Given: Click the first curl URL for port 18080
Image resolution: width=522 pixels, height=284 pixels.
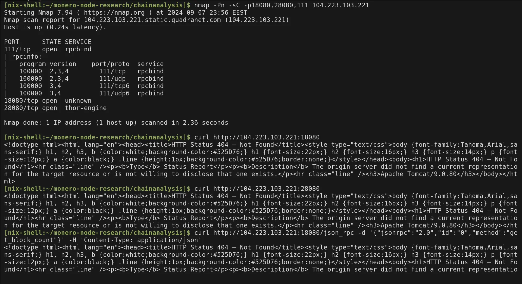Looking at the screenshot, I should (x=266, y=137).
